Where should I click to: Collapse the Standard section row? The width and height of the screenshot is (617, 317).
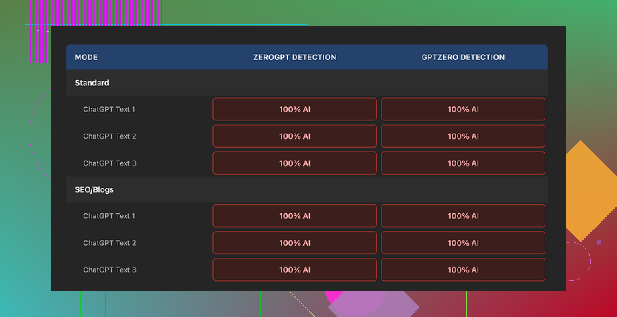(92, 83)
